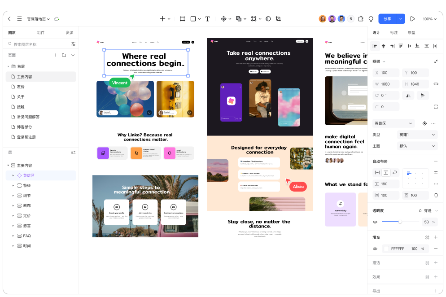Select the Frame tool in the toolbar
Screen dimensions: 446x297
point(183,19)
